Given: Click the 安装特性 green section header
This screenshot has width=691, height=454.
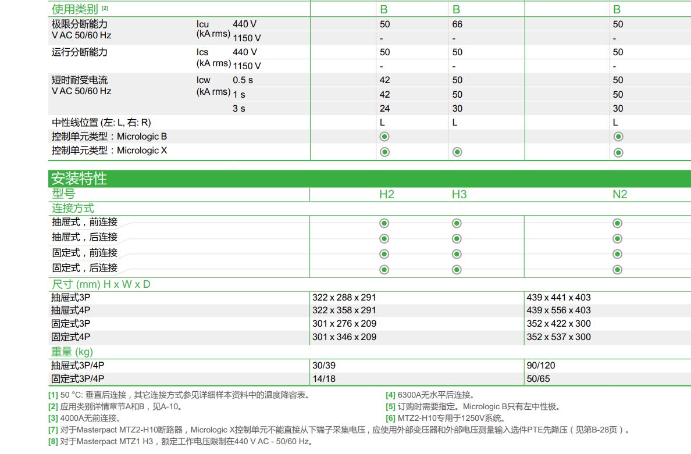Looking at the screenshot, I should [369, 178].
